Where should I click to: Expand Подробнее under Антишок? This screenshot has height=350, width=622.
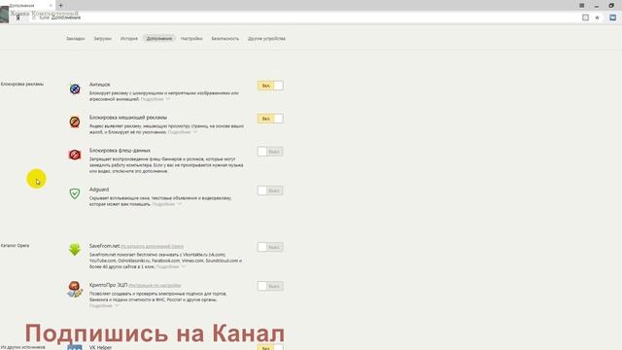click(x=155, y=99)
